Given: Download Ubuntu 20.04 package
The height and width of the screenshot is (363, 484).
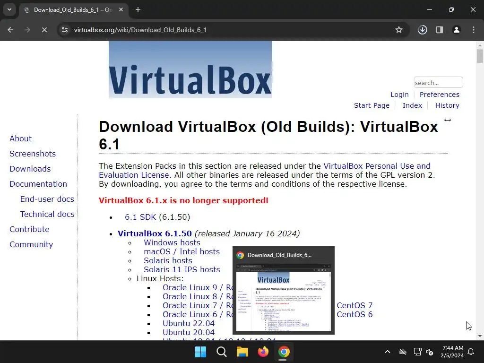Looking at the screenshot, I should coord(189,332).
